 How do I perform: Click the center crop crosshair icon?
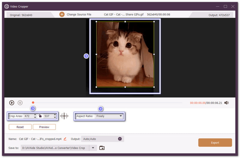(x=64, y=116)
